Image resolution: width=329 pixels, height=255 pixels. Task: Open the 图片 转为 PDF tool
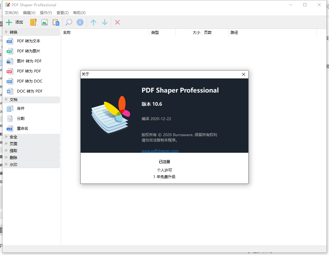[30, 61]
